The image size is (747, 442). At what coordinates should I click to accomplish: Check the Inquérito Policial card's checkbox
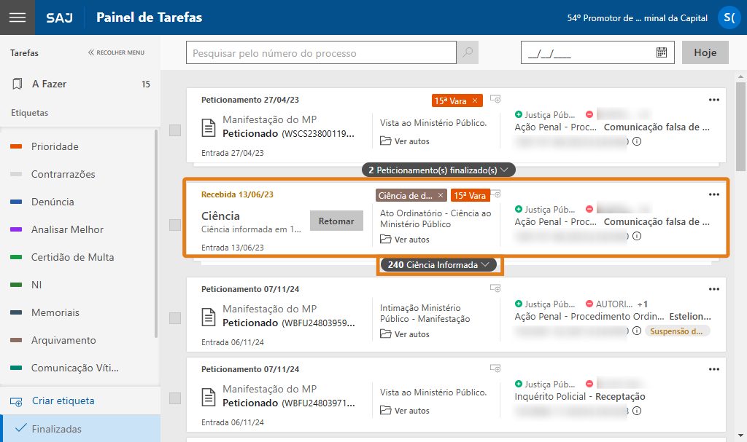[x=174, y=398]
